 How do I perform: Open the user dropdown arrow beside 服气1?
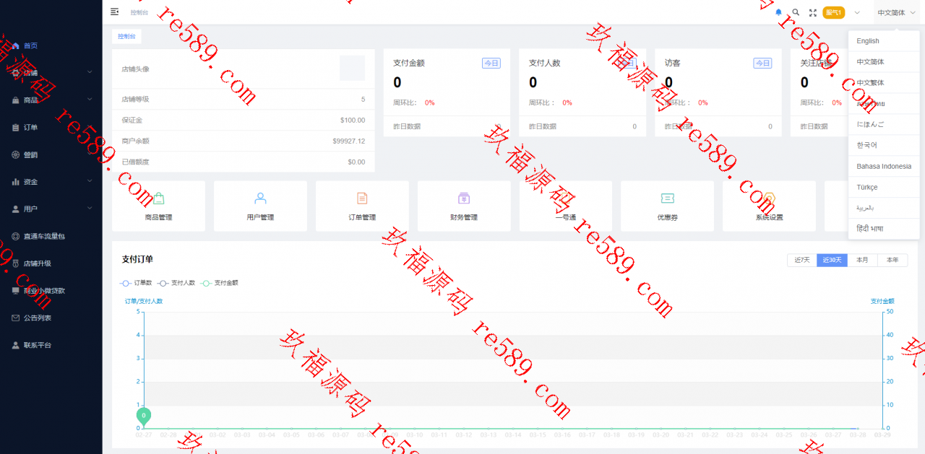tap(857, 12)
